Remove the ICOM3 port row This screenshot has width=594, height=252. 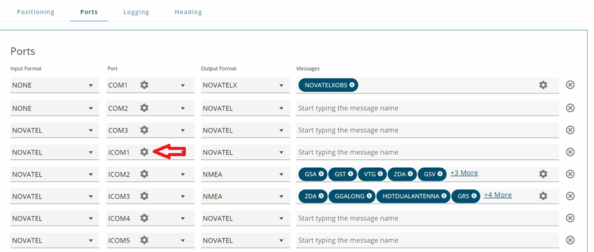(x=570, y=195)
